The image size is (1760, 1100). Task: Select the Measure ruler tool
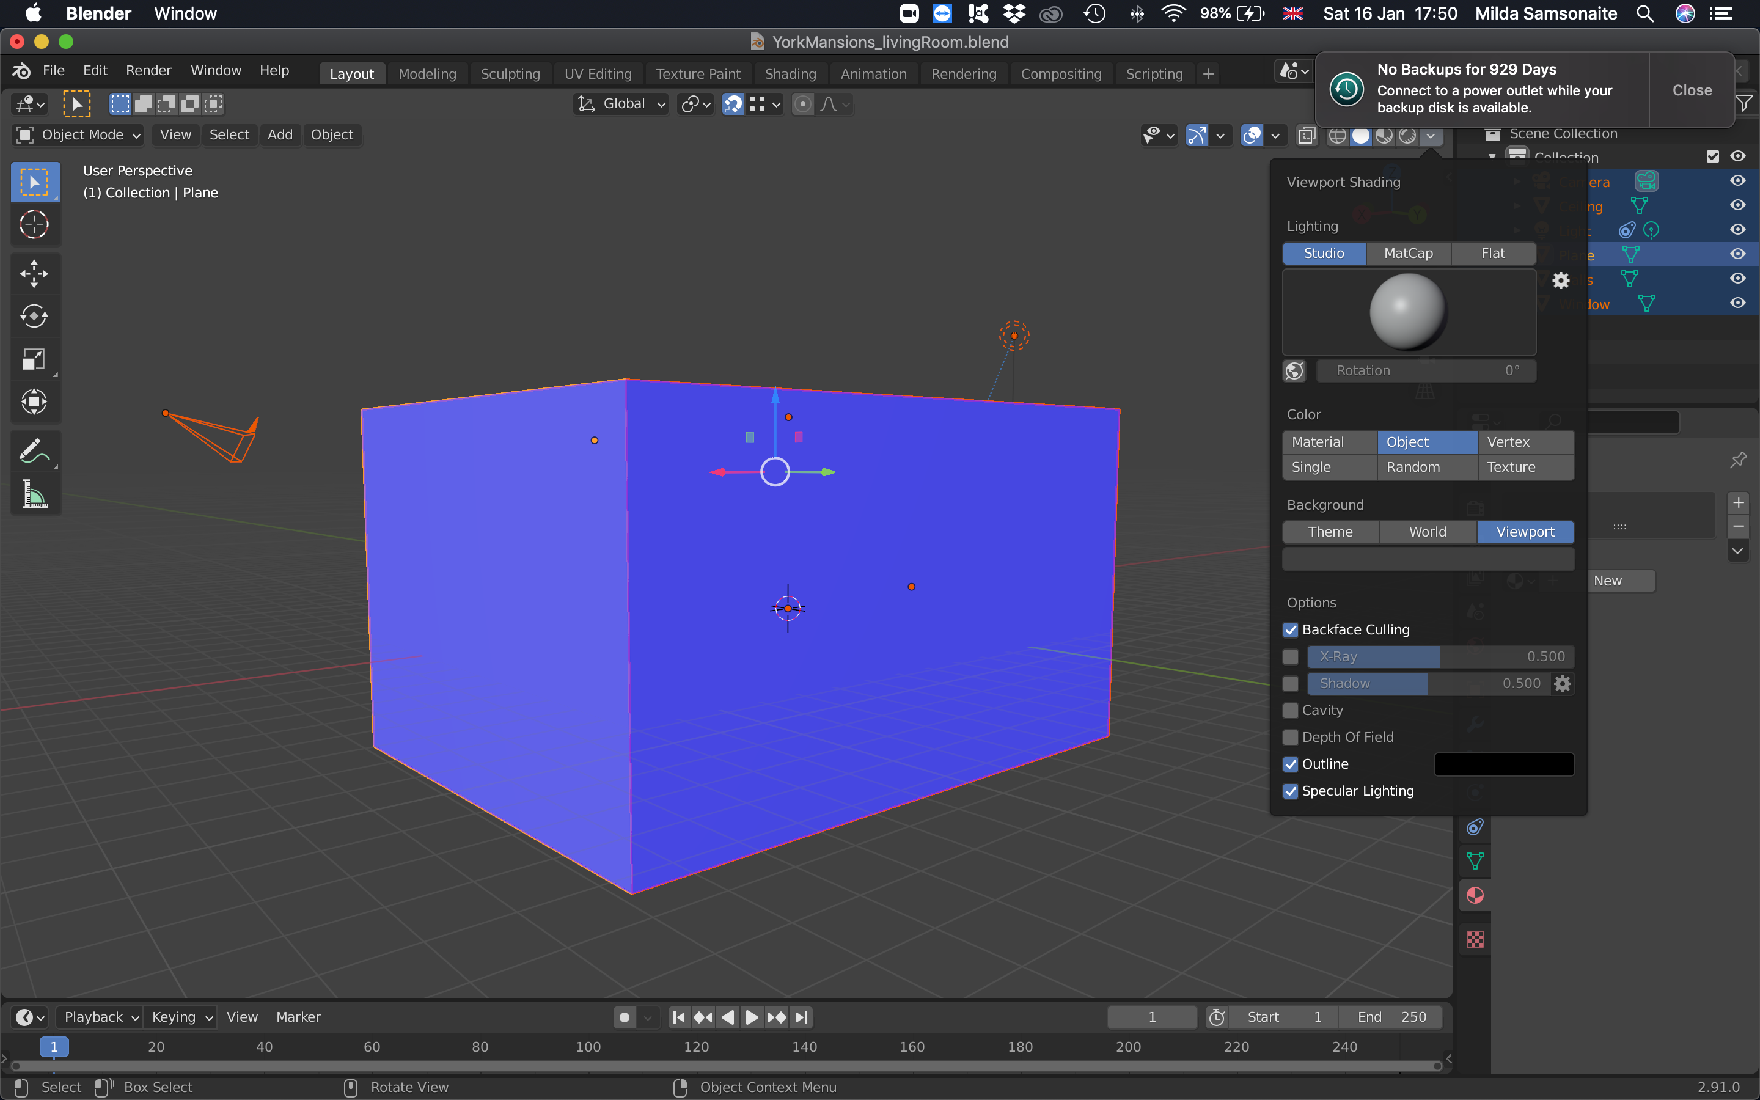[34, 495]
